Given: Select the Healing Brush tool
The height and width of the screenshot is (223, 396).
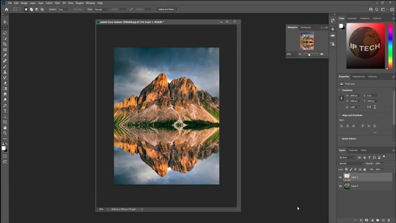Looking at the screenshot, I should point(5,61).
